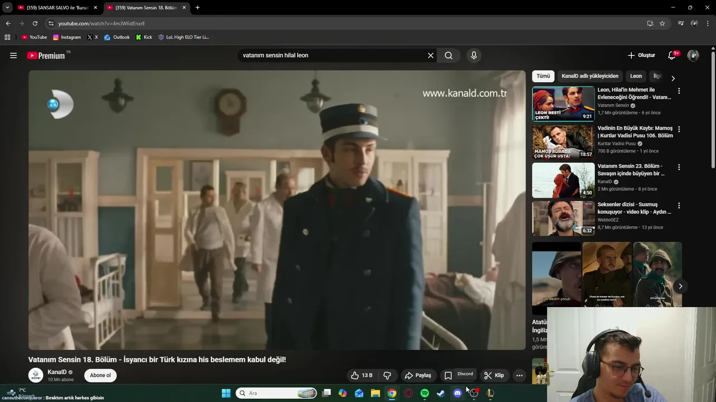Open Kick bookmark
The width and height of the screenshot is (716, 402).
144,37
